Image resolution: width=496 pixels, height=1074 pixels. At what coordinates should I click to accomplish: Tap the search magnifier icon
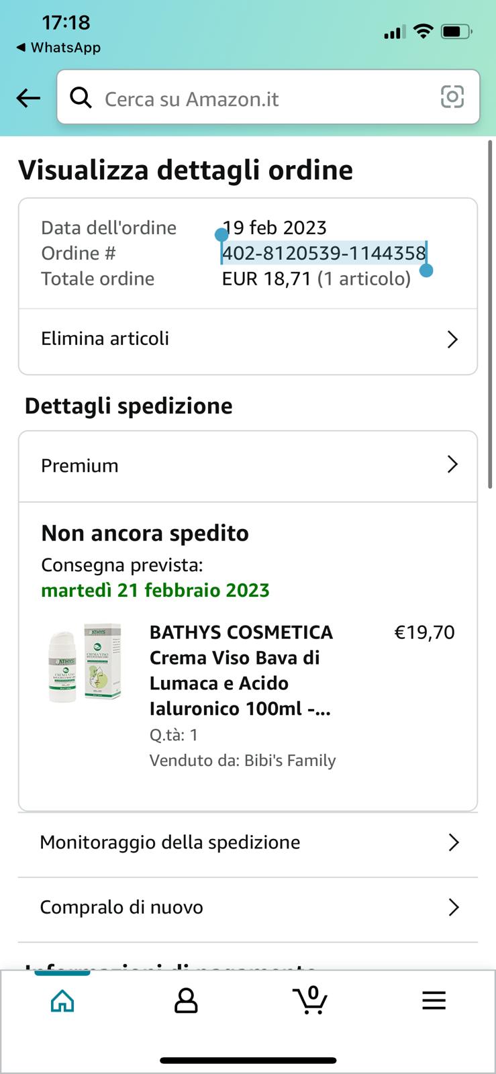(x=81, y=98)
